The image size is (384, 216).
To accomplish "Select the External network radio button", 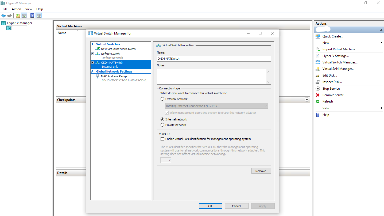I will (162, 99).
